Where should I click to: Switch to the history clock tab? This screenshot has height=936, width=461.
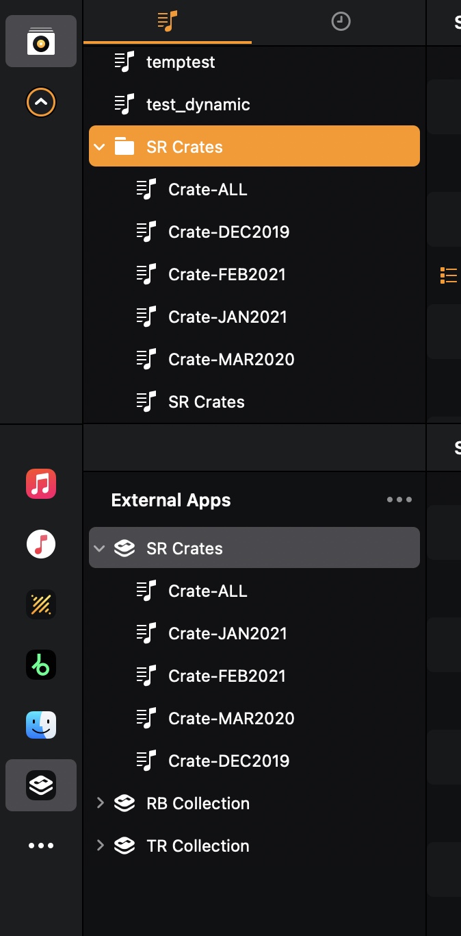(x=340, y=22)
